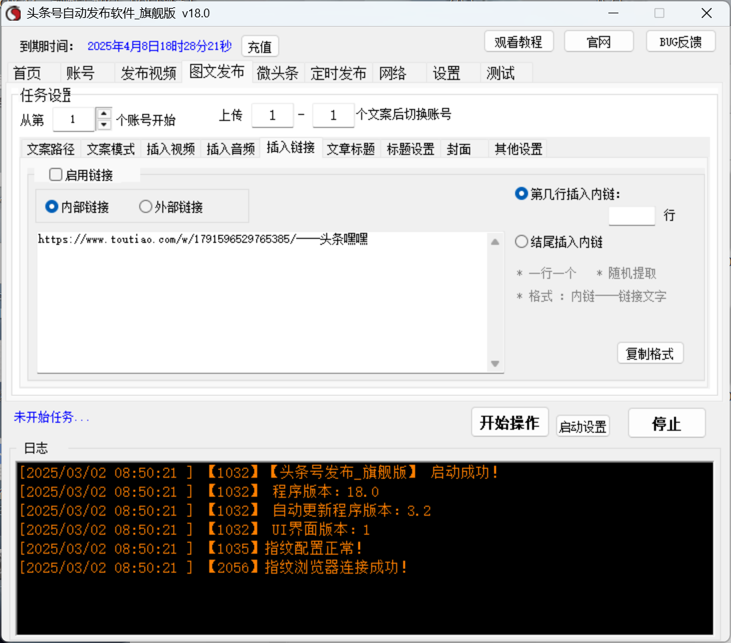Open the BUG反馈 feedback button

[x=680, y=42]
